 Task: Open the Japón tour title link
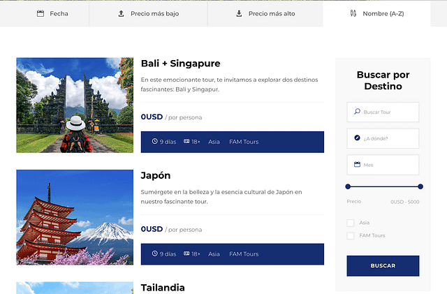click(156, 175)
